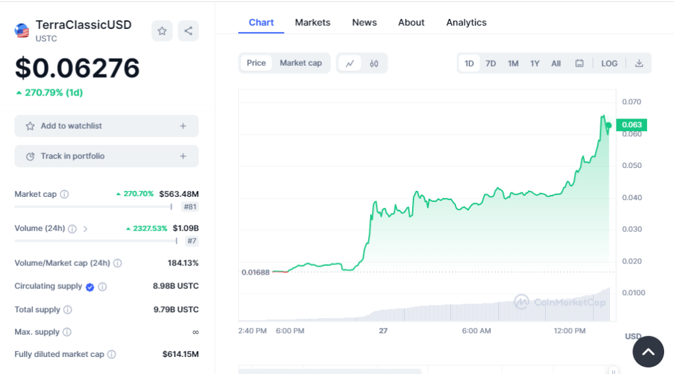Click the #81 market cap rank badge
This screenshot has width=674, height=374.
190,207
